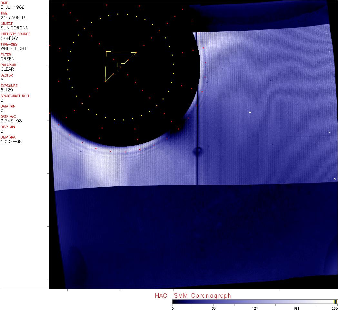Click the 191 tick label on the color bar
The height and width of the screenshot is (310, 338).
296,308
